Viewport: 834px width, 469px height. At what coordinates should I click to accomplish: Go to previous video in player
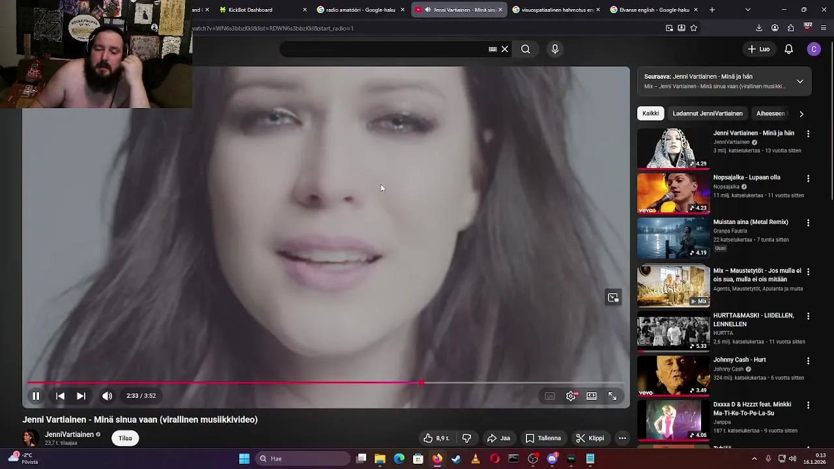(60, 395)
